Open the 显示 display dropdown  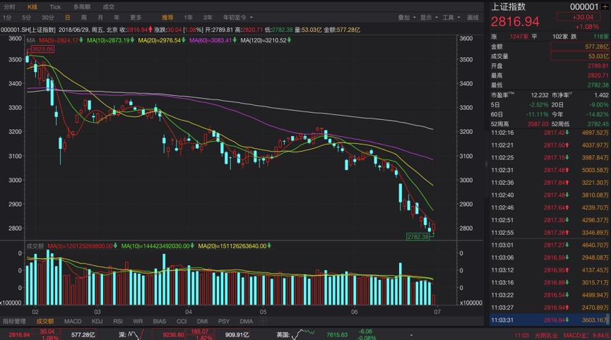point(429,18)
